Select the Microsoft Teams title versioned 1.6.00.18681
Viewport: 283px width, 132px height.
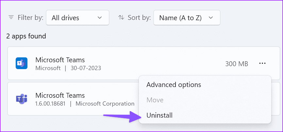pyautogui.click(x=60, y=95)
